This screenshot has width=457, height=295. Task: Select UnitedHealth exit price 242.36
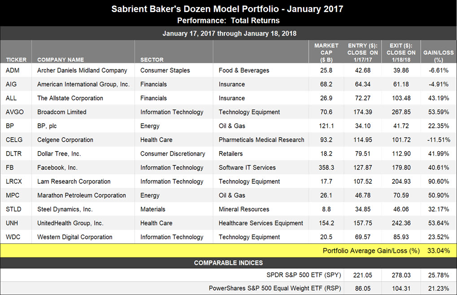[x=401, y=223]
